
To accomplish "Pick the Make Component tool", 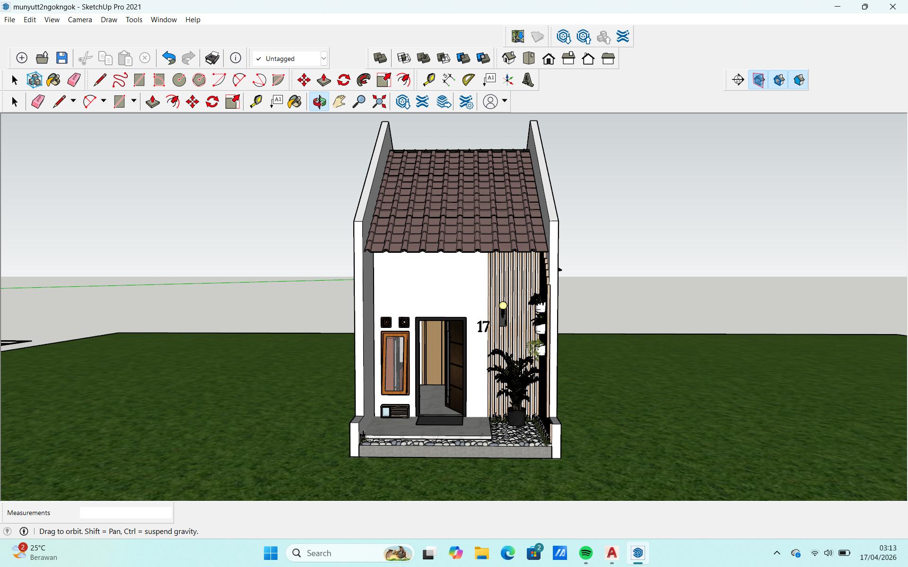I will 34,80.
